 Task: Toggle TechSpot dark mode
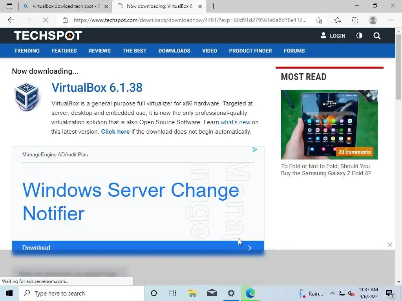(359, 36)
